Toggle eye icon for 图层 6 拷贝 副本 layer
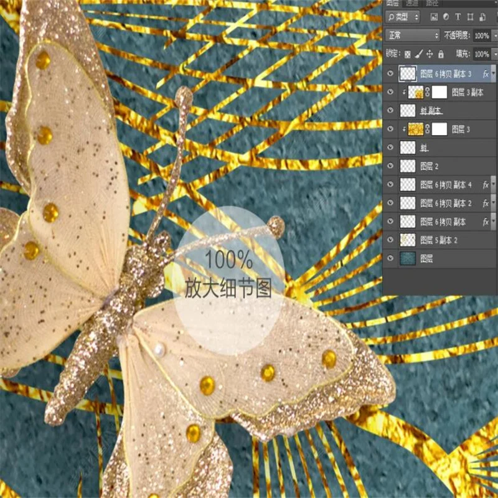The width and height of the screenshot is (498, 498). [390, 222]
